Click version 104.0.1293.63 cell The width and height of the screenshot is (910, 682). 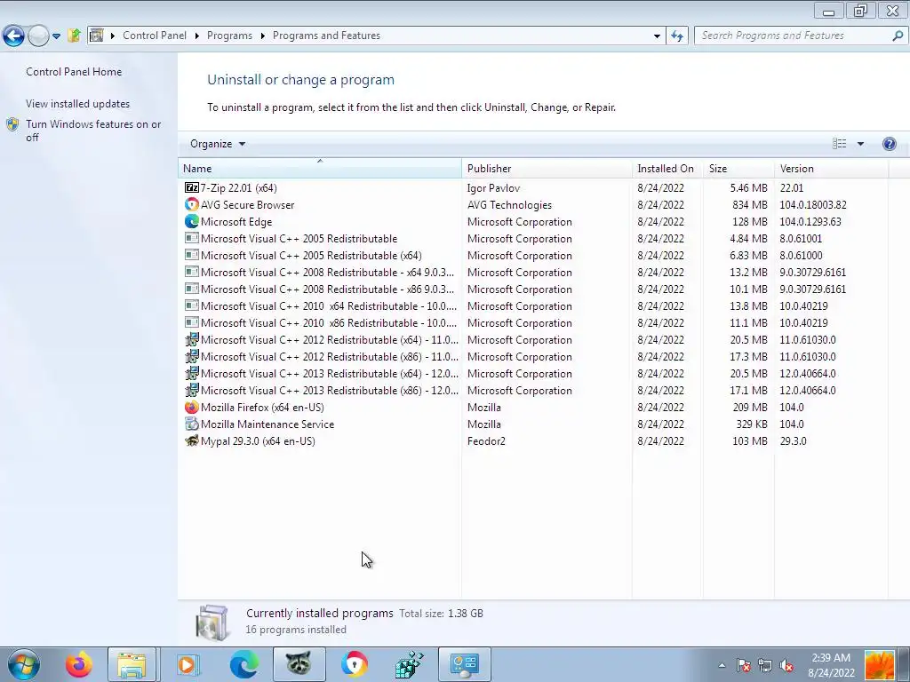point(810,221)
